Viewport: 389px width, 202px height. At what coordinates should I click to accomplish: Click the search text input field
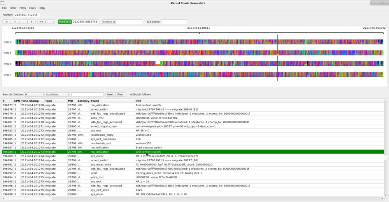coord(87,95)
